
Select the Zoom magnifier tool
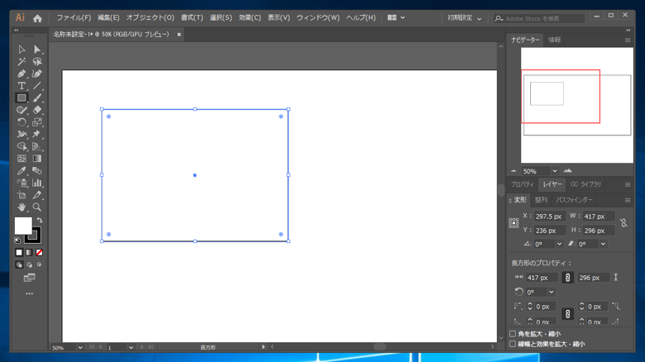37,207
